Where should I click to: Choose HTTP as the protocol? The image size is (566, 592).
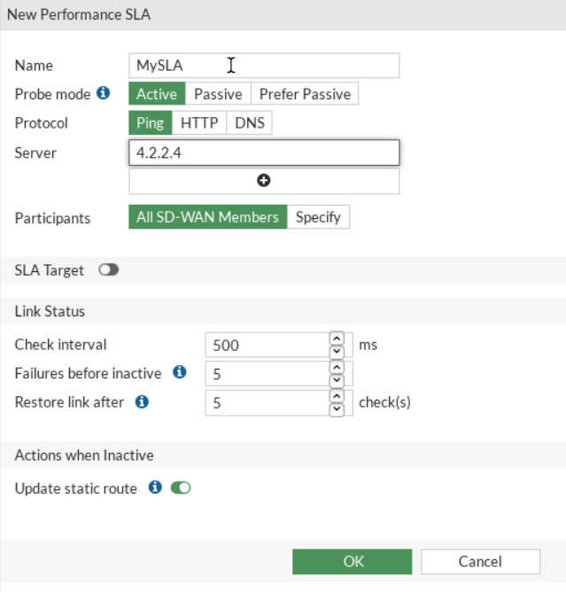point(199,123)
